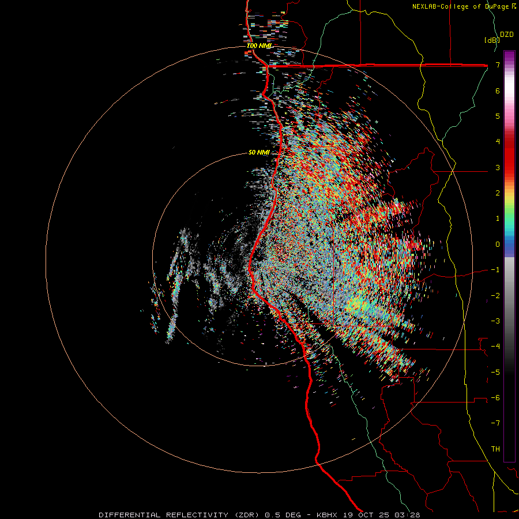Click the -1 tick on the color scale

click(x=495, y=270)
